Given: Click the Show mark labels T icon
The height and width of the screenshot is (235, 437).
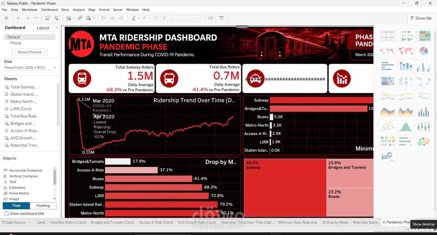Looking at the screenshot, I should (156, 18).
